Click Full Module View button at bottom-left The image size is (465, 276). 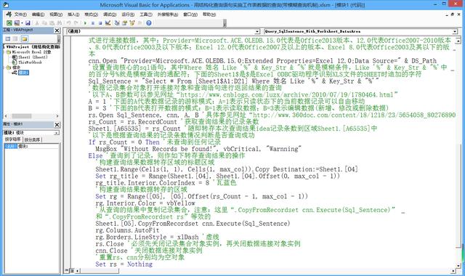(73, 270)
